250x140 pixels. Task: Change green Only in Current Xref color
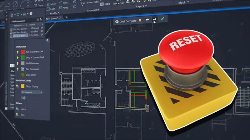[x=23, y=58]
